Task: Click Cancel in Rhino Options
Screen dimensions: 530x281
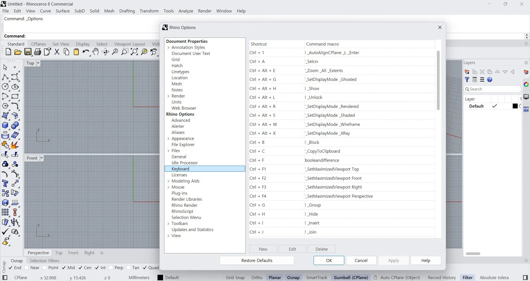Action: (361, 261)
